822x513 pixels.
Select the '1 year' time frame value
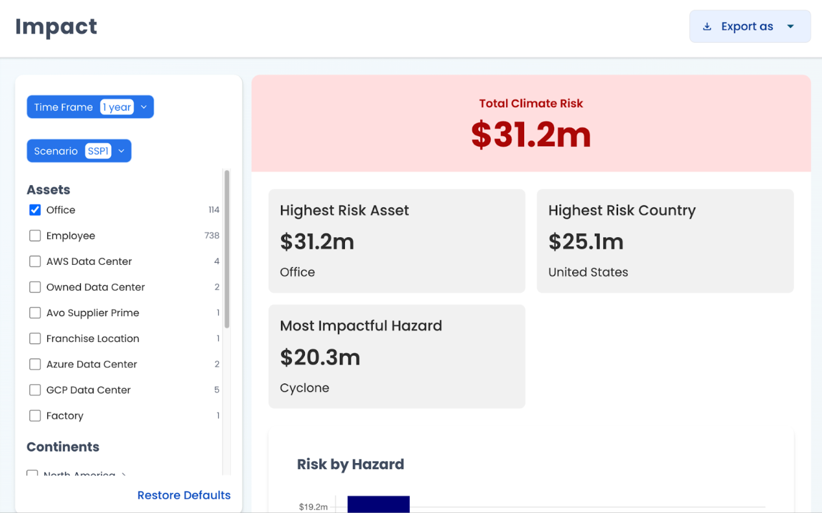117,107
